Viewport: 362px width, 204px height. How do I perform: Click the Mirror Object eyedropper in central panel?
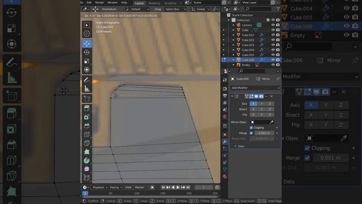[x=271, y=122]
